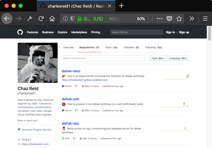Open the wrench developer tools icon
This screenshot has width=212, height=148.
point(30,19)
